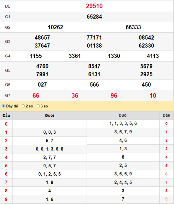Click G3 number 62330
Screen dimensions: 174x204
pos(146,46)
